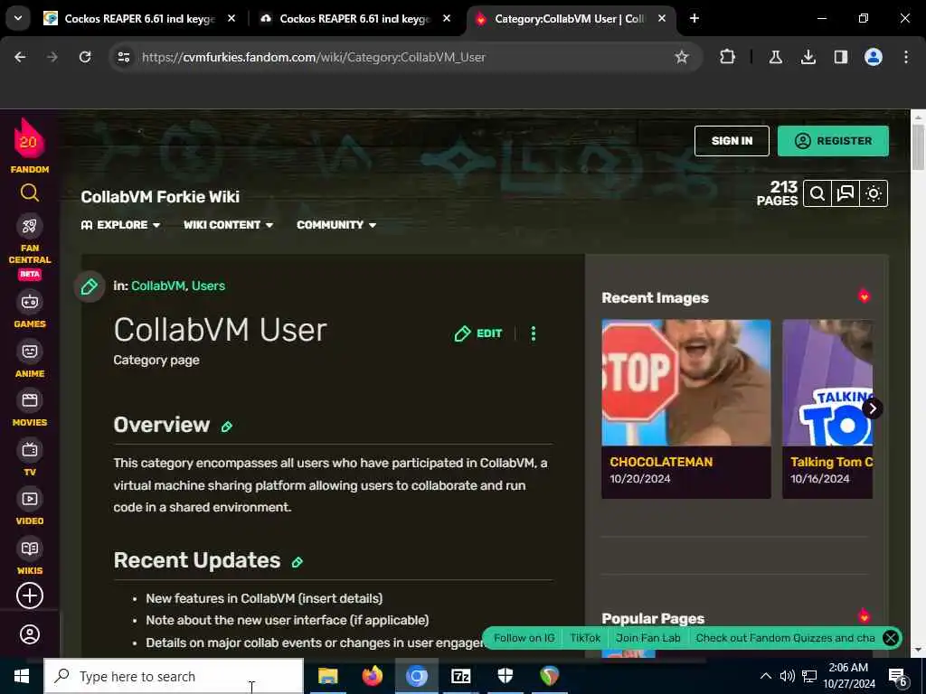Edit the Recent Updates section pencil icon

297,562
